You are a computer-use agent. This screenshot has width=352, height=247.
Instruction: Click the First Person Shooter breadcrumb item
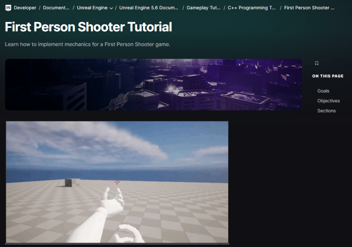coord(309,8)
